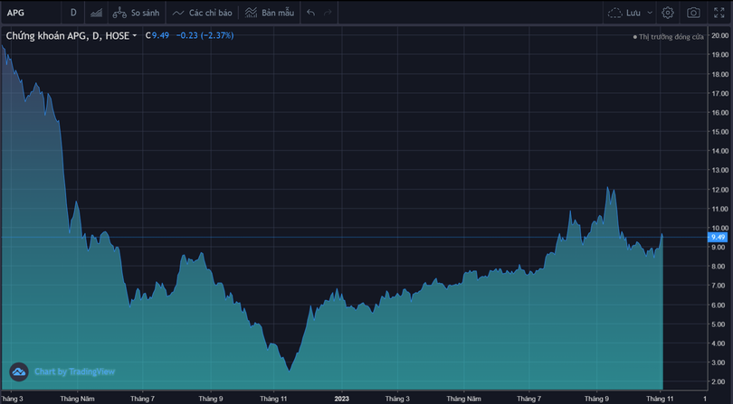This screenshot has height=404, width=733.
Task: Open chart settings gear icon
Action: tap(668, 13)
